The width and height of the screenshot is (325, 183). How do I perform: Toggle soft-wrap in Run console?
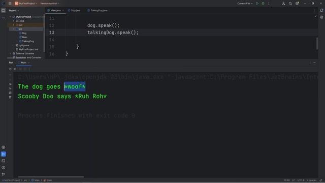click(10, 84)
